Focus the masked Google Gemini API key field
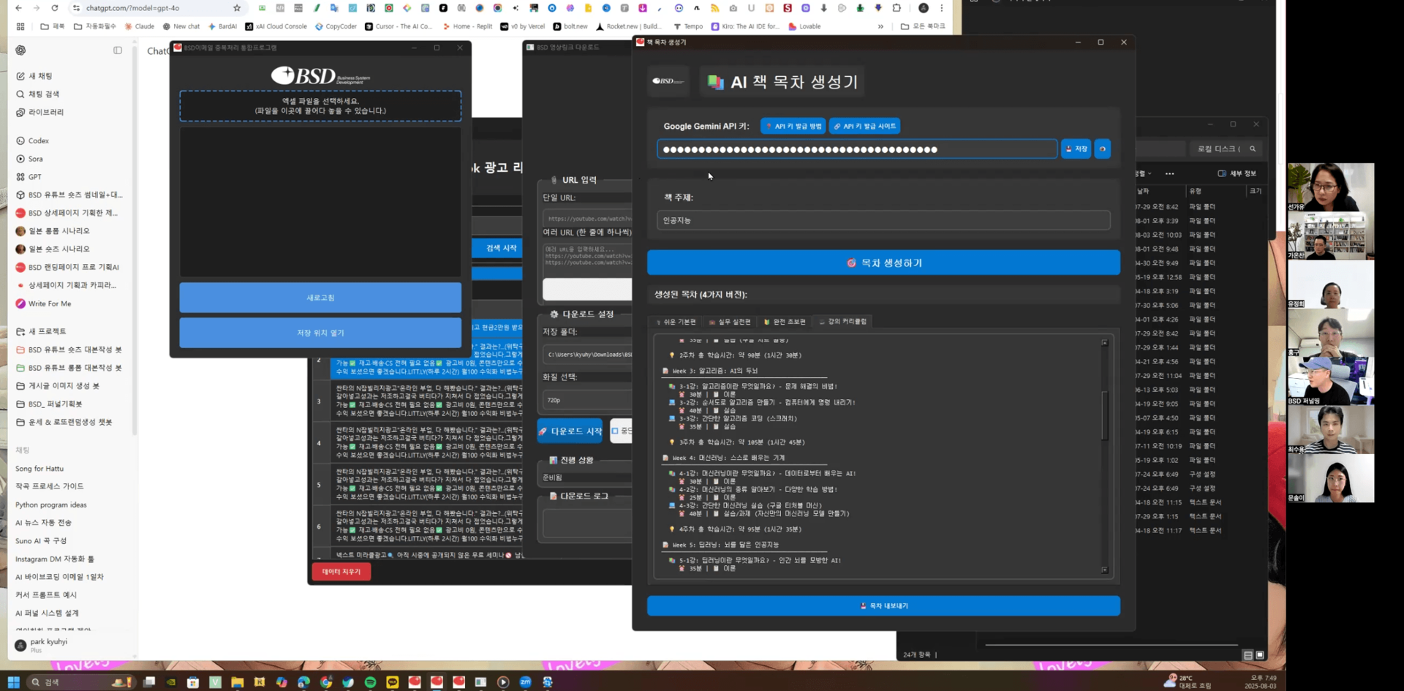 [857, 149]
